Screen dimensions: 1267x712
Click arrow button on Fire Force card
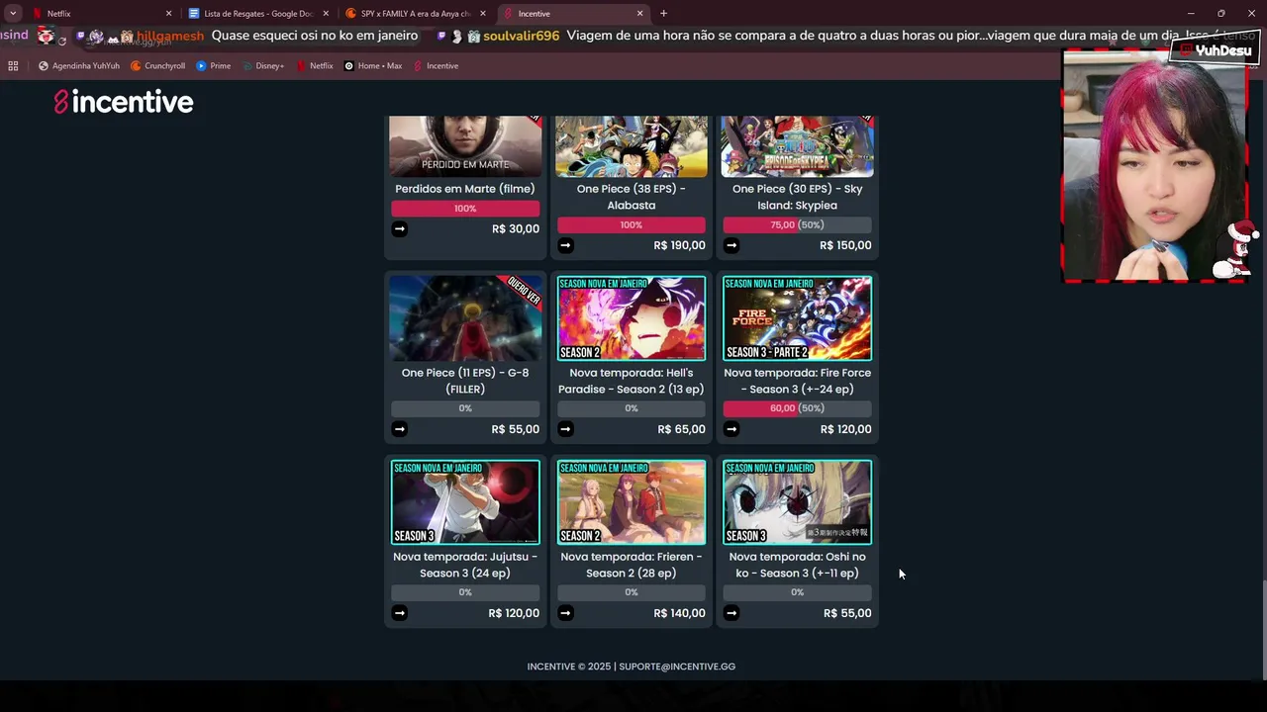731,429
